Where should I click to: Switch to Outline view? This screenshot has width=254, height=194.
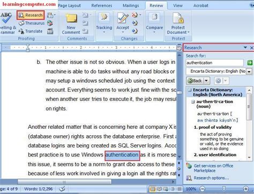click(x=173, y=189)
